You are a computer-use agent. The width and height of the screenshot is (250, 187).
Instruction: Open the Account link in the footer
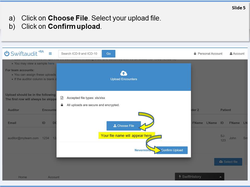(54, 177)
